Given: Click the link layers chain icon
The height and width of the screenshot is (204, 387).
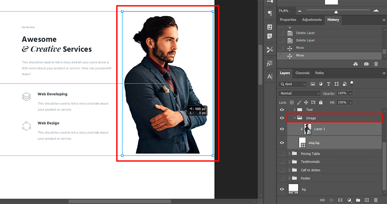Looking at the screenshot, I should click(322, 200).
